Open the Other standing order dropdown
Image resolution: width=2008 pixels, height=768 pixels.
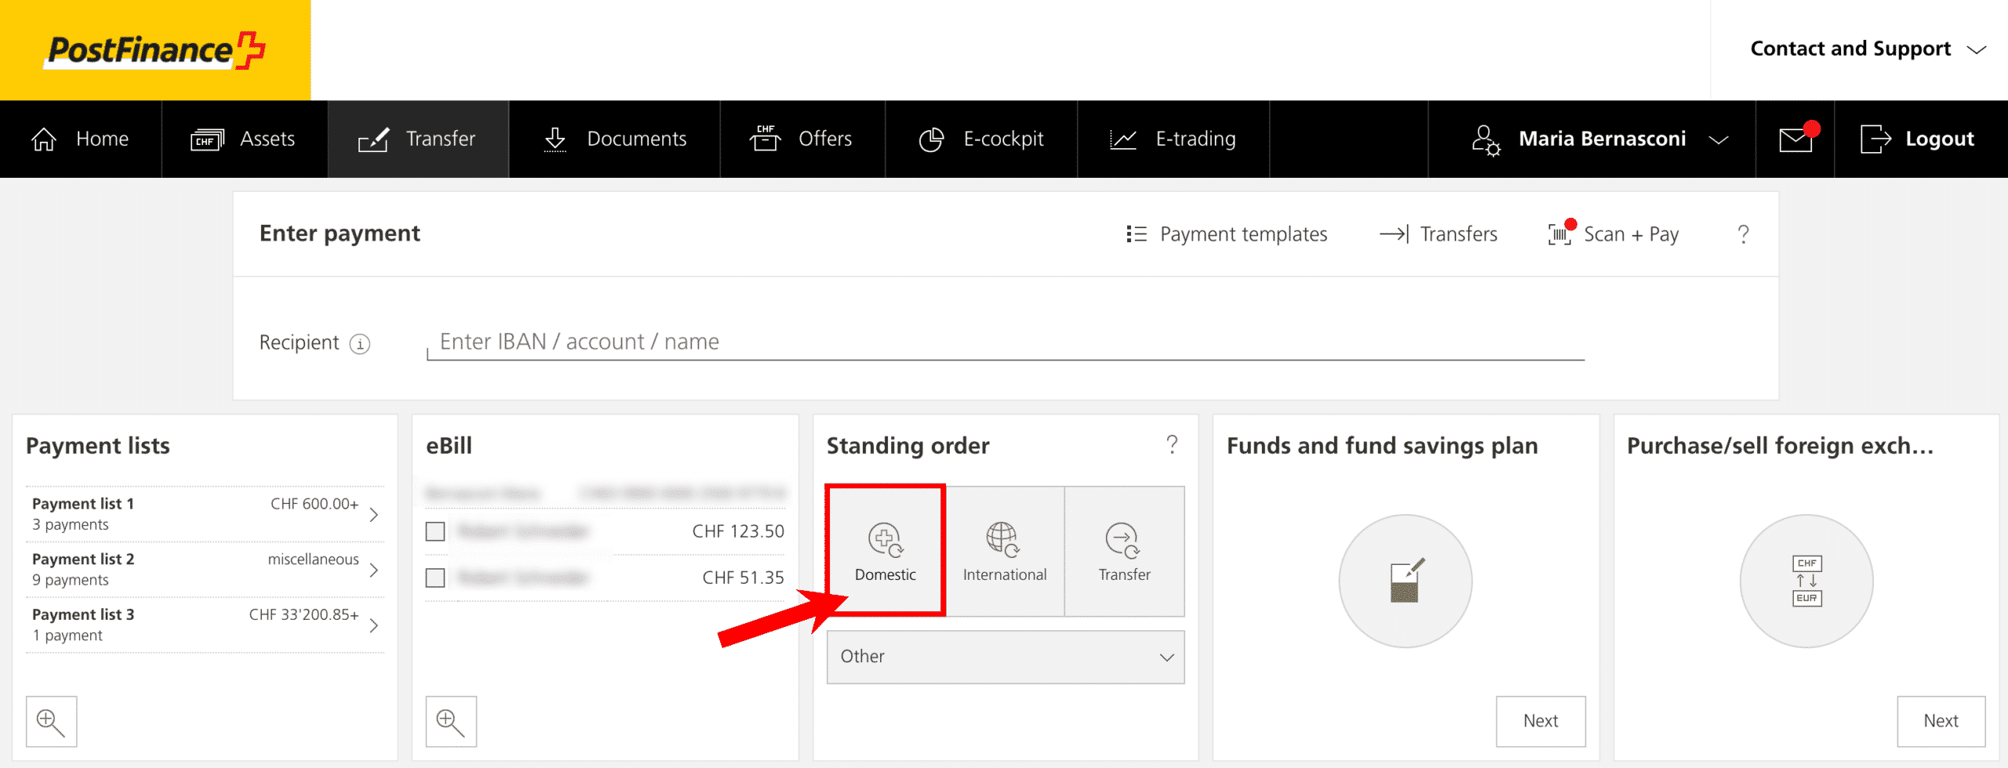[x=1006, y=657]
